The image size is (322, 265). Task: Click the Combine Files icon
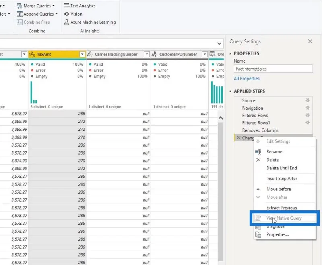[19, 22]
